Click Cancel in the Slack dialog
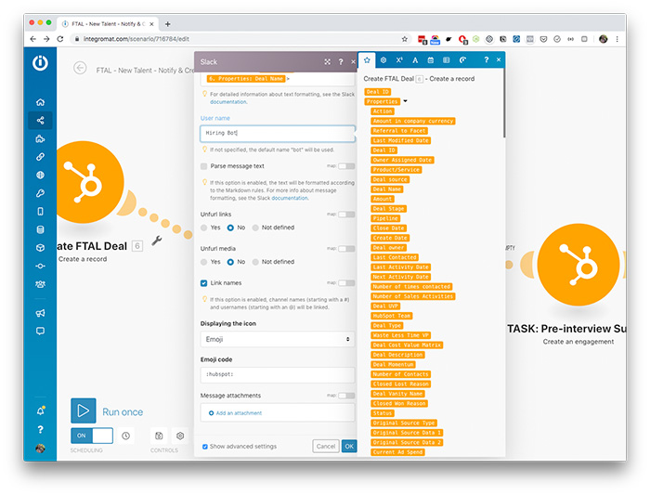 tap(325, 447)
